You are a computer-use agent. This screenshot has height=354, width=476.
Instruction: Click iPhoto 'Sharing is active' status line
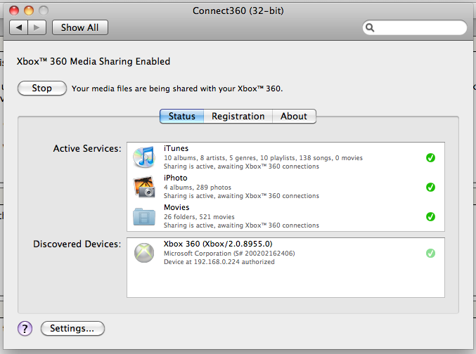click(241, 196)
